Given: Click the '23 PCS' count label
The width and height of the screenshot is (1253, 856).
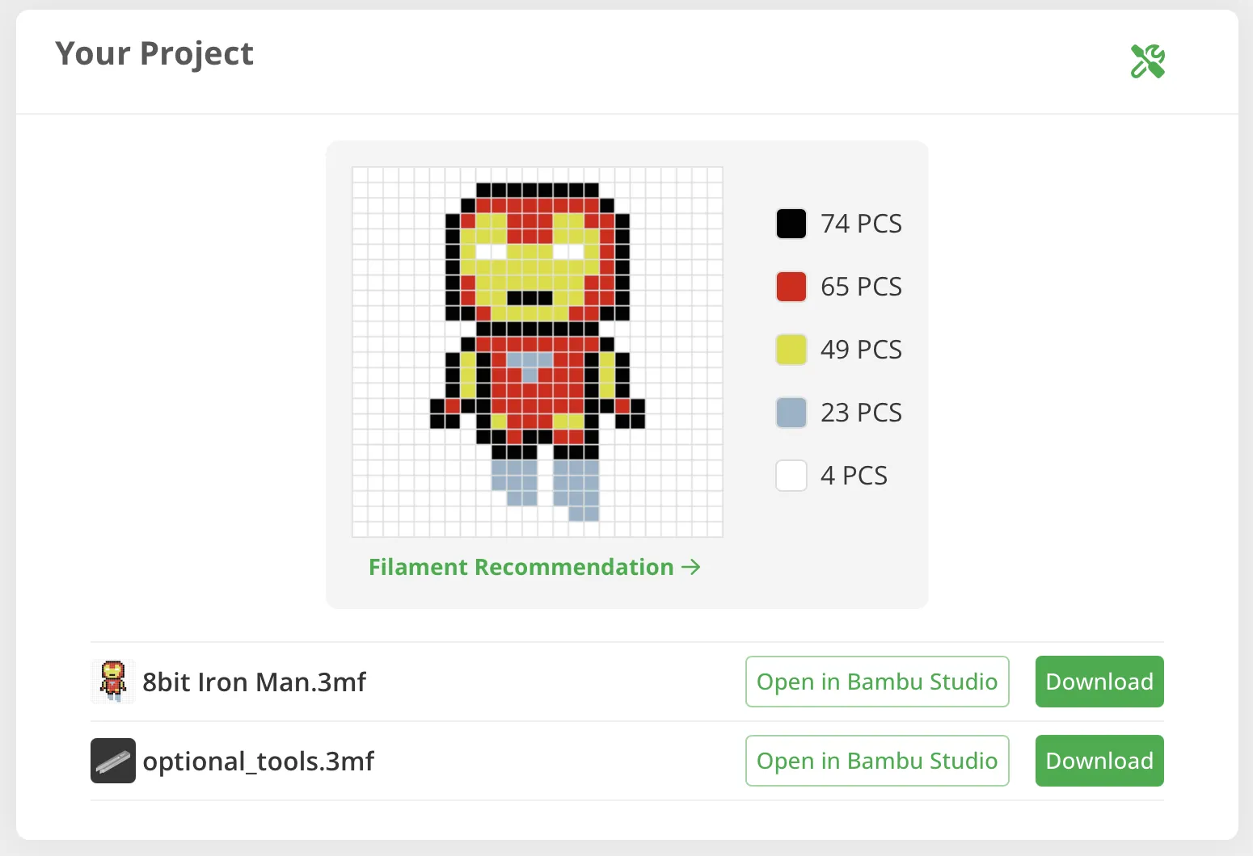Looking at the screenshot, I should click(x=861, y=413).
